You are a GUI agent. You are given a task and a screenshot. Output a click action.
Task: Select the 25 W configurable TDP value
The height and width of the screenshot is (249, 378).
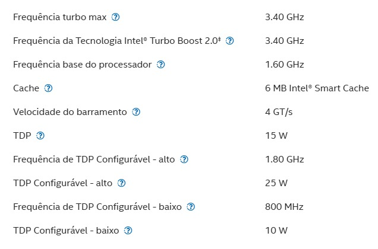(276, 183)
